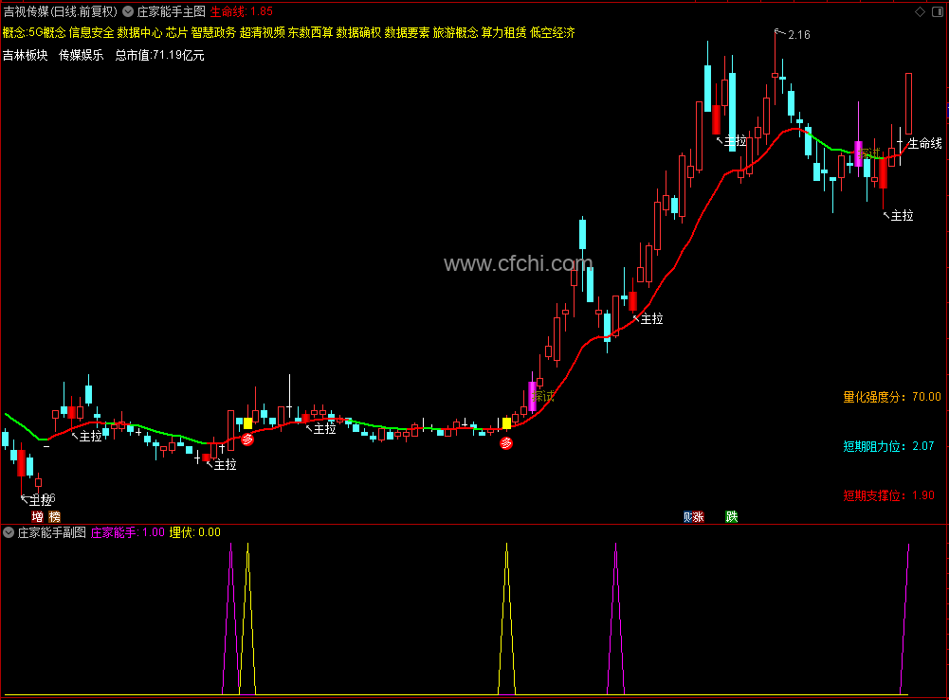Click the 庄家能手副图 sub-chart name

coord(51,532)
